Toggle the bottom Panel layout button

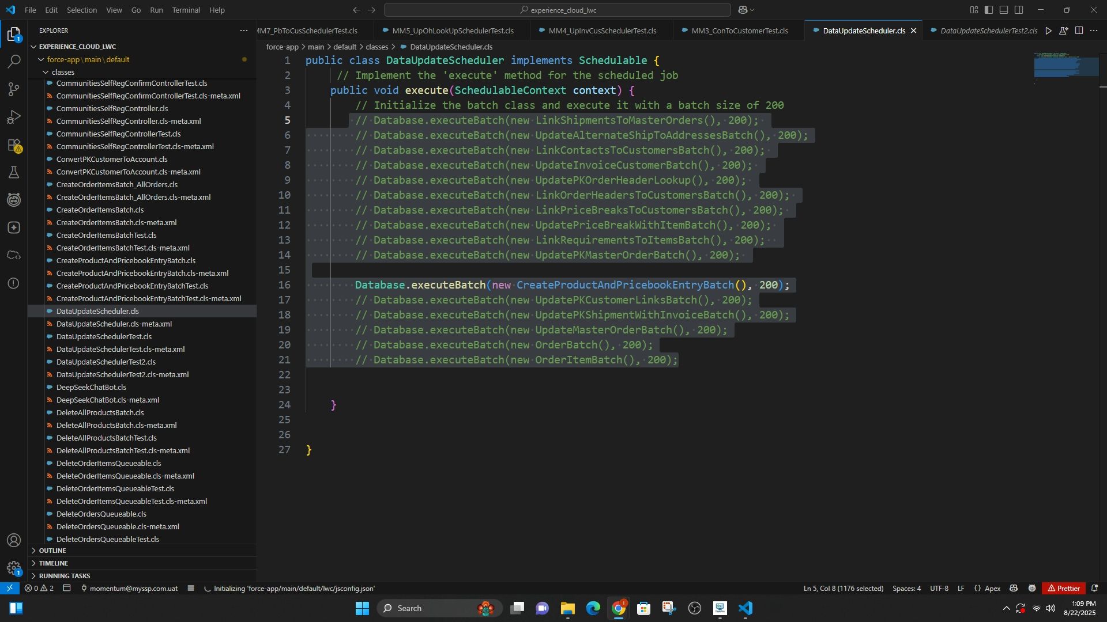point(1004,10)
